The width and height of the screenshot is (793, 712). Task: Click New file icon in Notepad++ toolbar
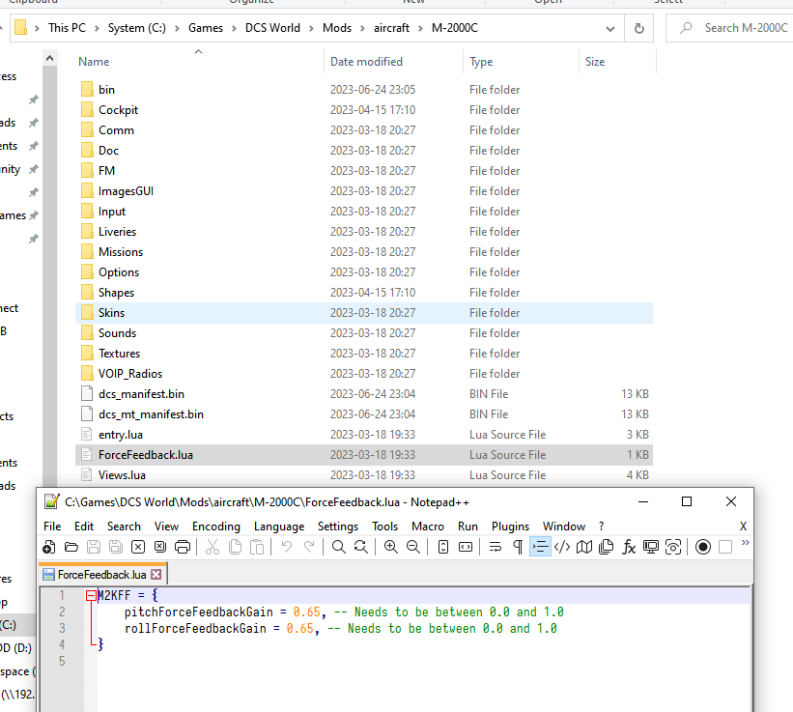(x=49, y=547)
